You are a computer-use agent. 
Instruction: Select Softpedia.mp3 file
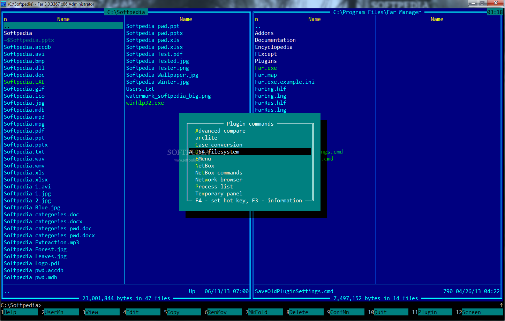click(24, 117)
